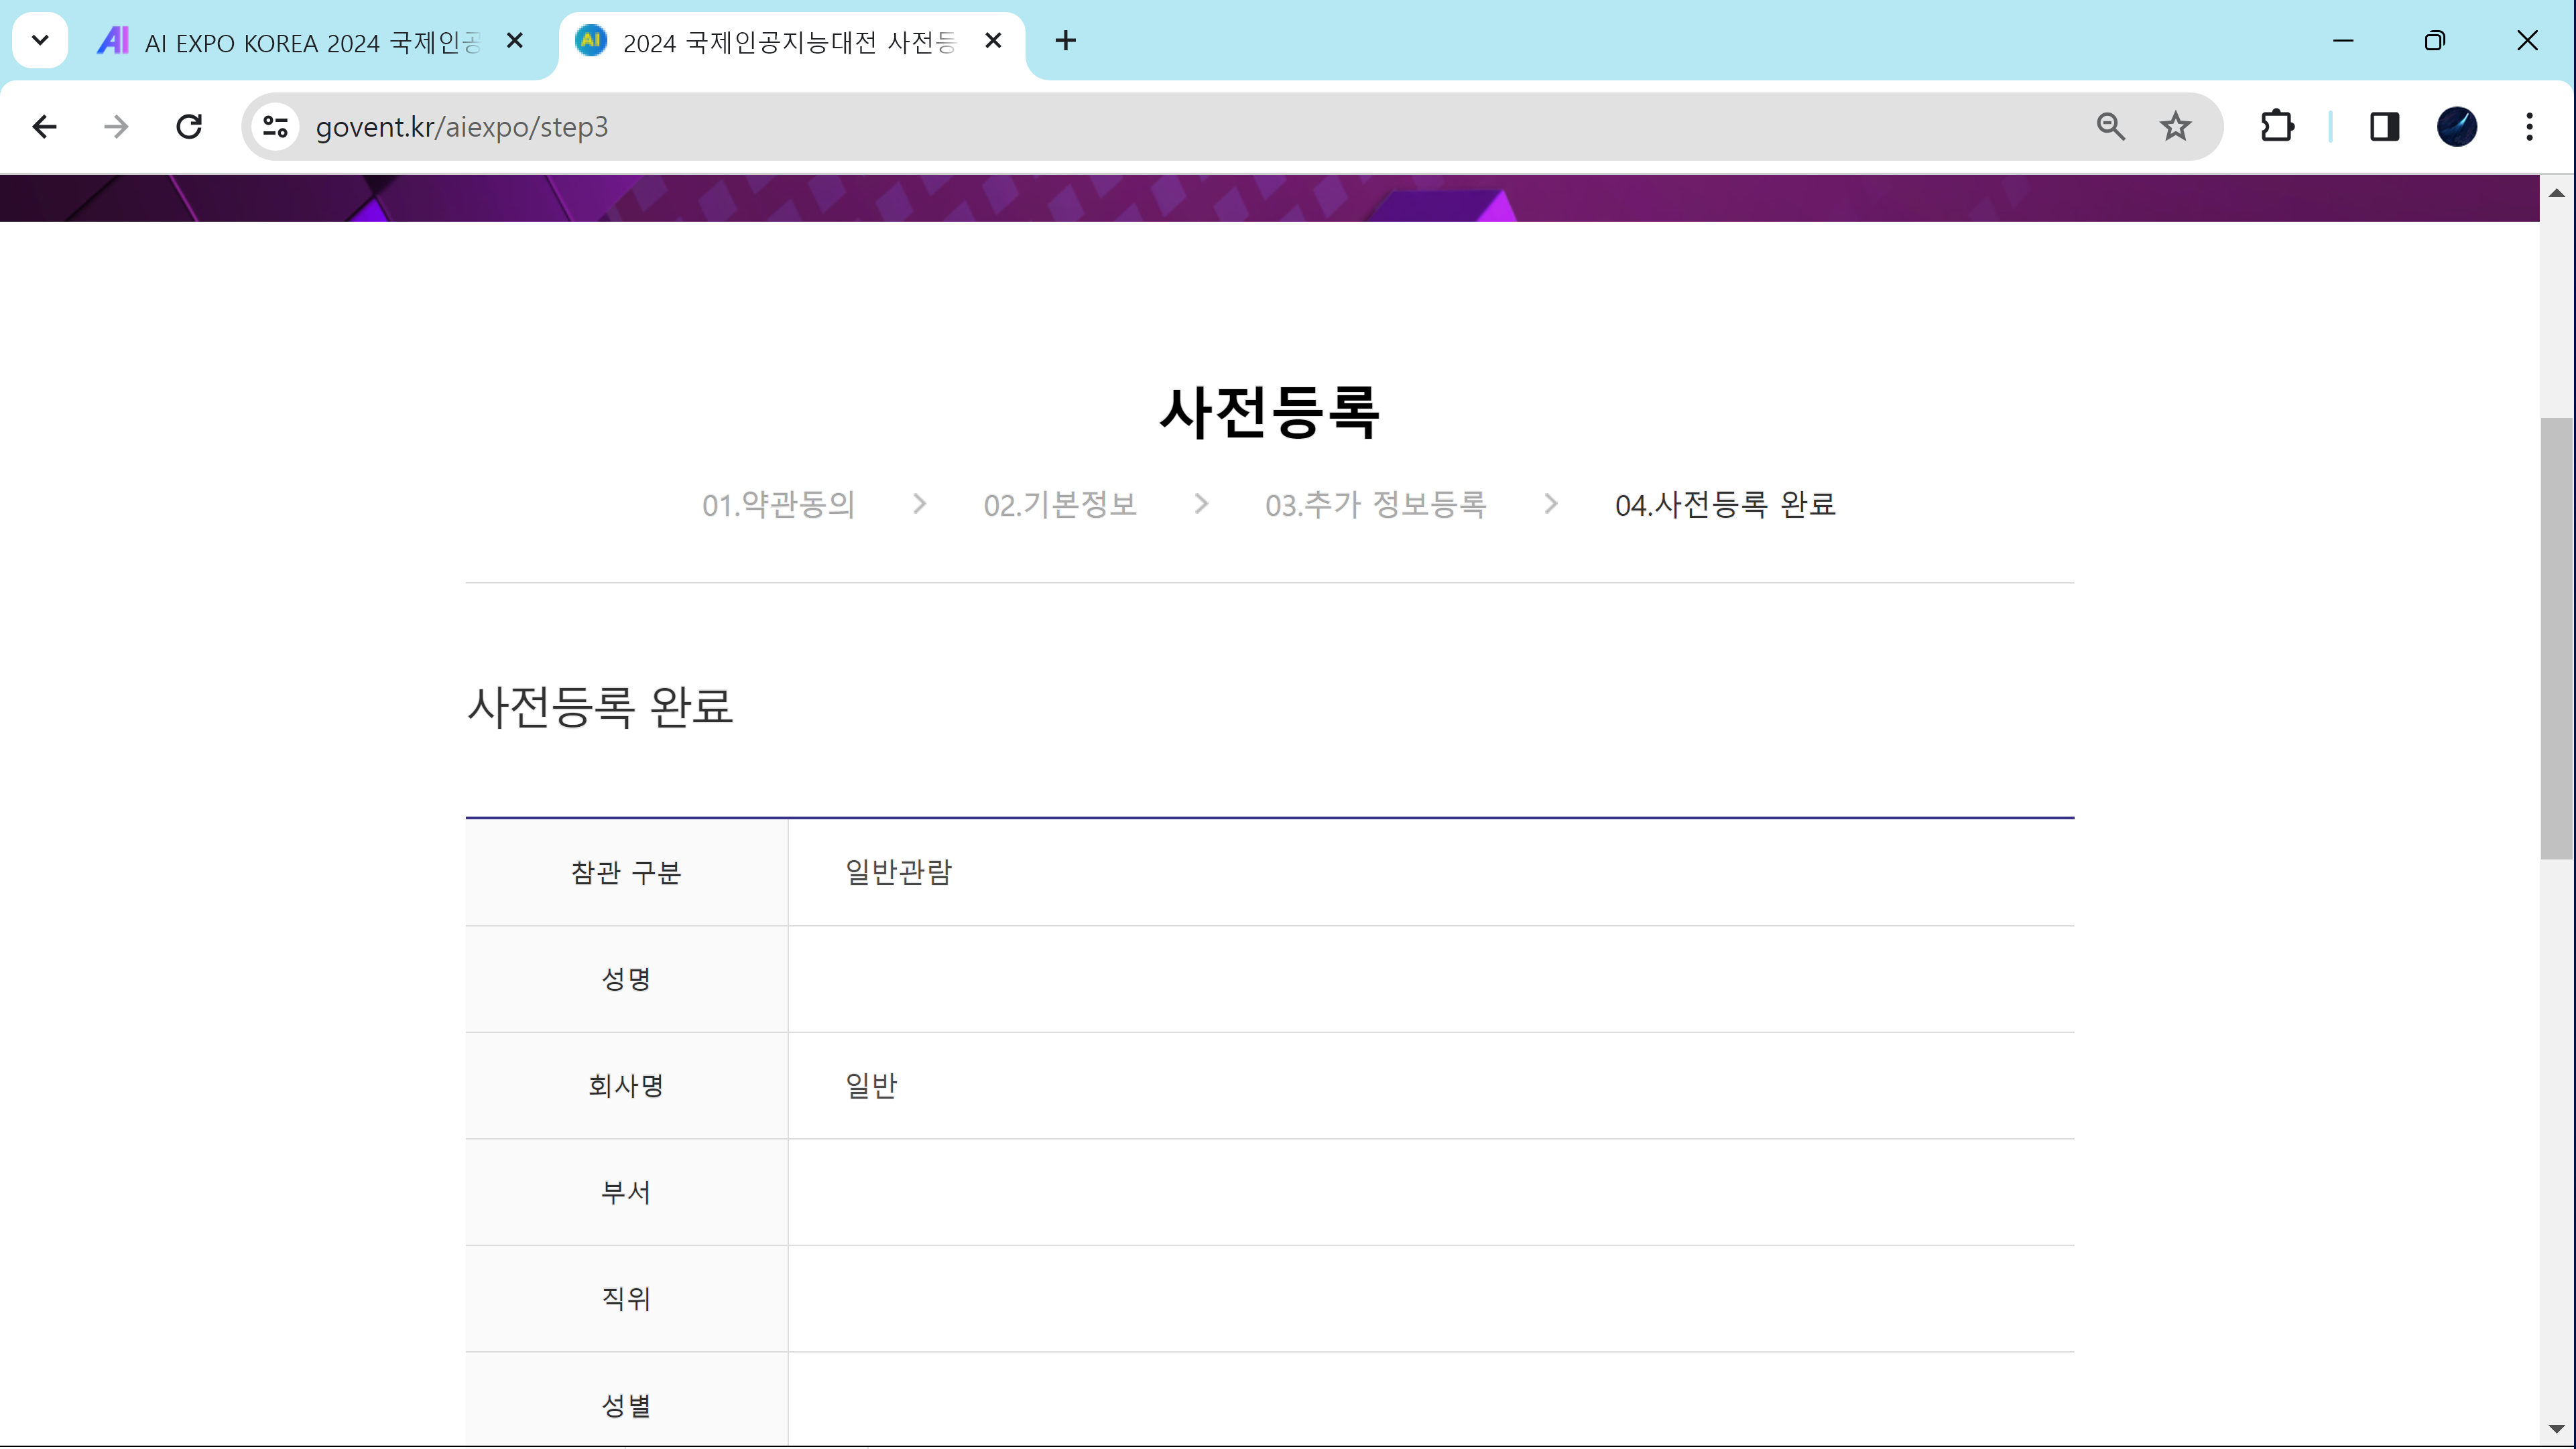Click the browser back arrow
The width and height of the screenshot is (2576, 1449).
[x=44, y=127]
